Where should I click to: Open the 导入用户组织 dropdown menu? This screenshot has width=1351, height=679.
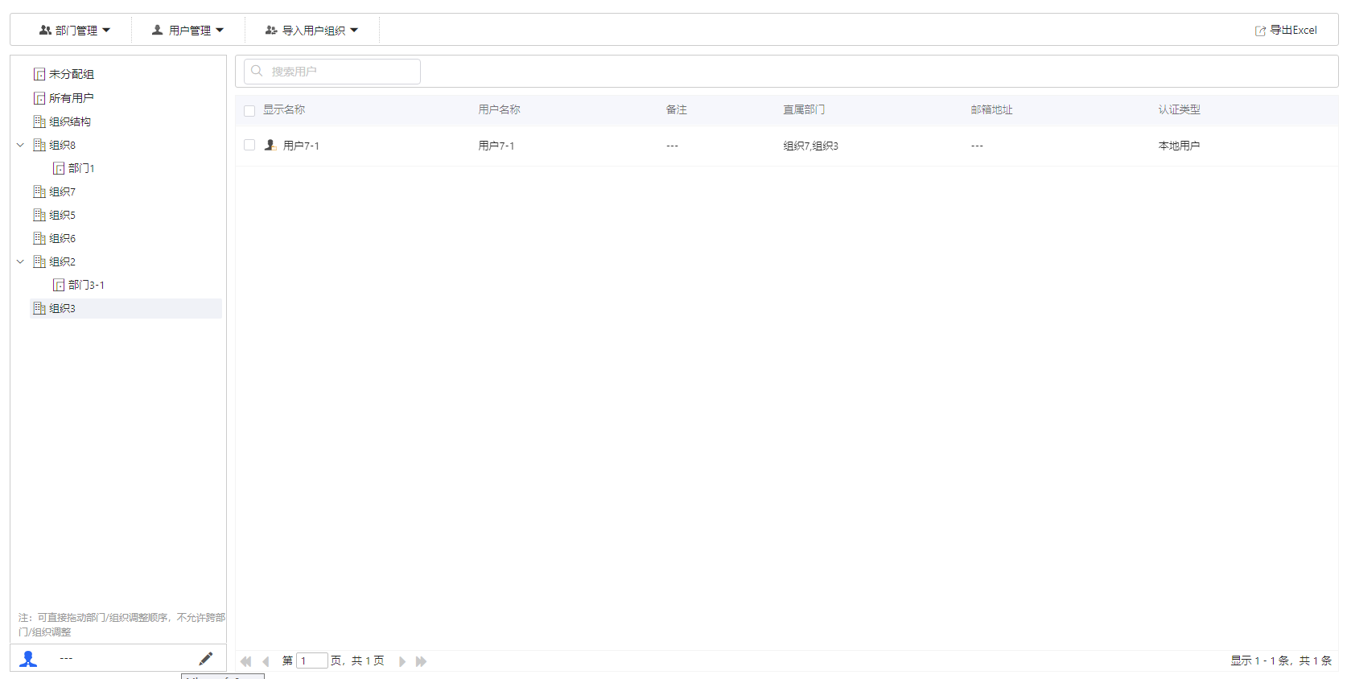312,31
